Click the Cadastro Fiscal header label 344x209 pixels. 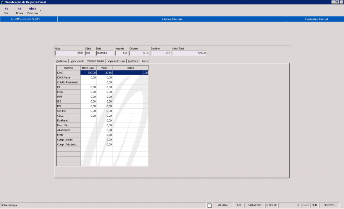316,19
